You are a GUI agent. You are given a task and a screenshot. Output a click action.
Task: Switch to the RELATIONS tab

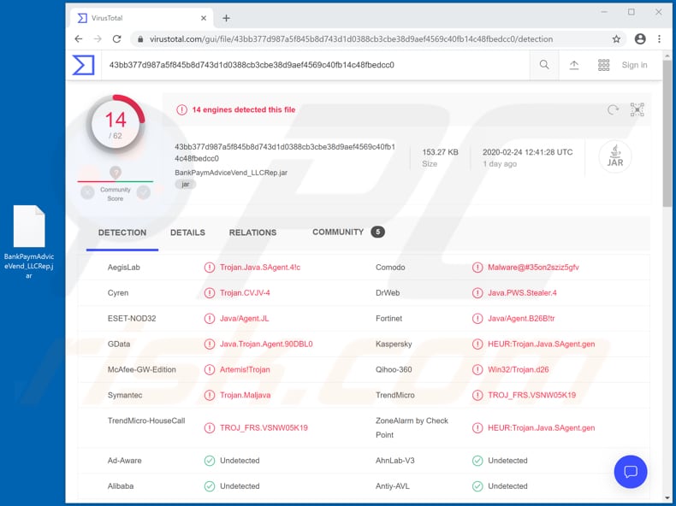point(252,232)
